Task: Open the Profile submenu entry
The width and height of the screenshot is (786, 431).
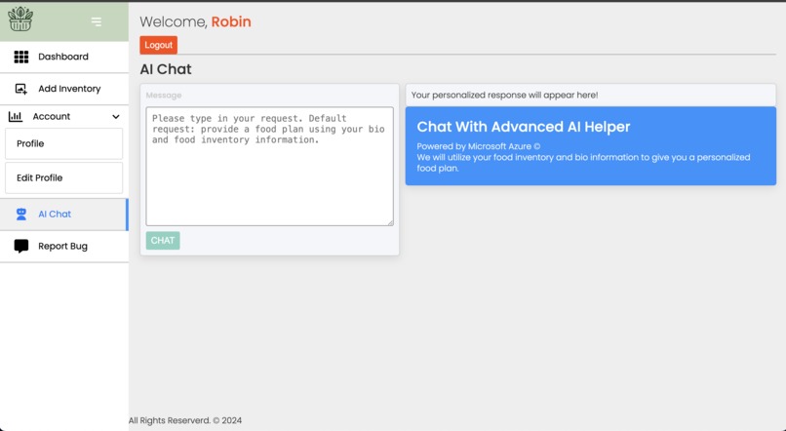Action: click(63, 144)
